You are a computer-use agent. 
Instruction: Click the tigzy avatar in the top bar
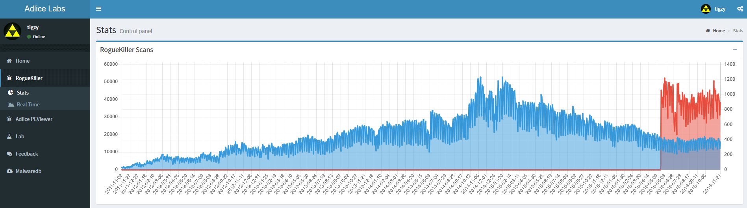click(x=706, y=9)
